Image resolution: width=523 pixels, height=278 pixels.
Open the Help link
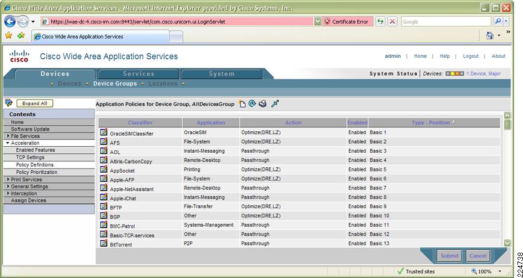pos(445,56)
